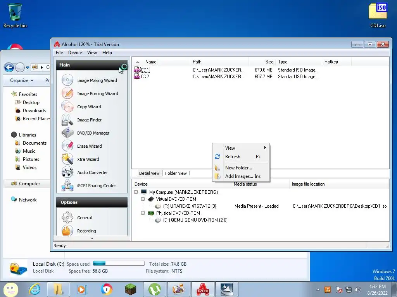
Task: Select virtual drive F: disc icon
Action: click(158, 206)
